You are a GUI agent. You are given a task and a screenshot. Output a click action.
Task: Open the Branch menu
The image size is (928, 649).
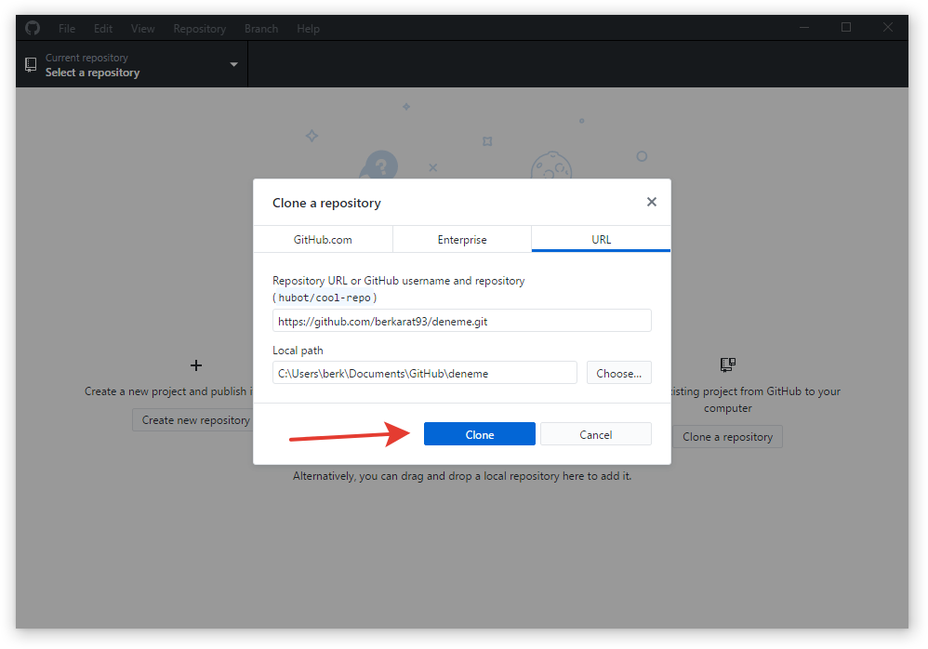coord(261,29)
